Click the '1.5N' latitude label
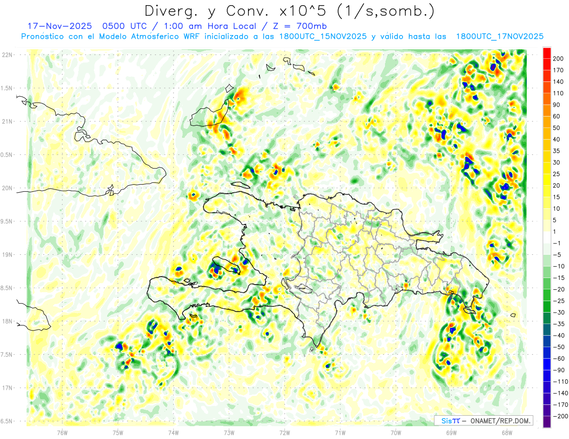This screenshot has width=569, height=439. click(7, 88)
